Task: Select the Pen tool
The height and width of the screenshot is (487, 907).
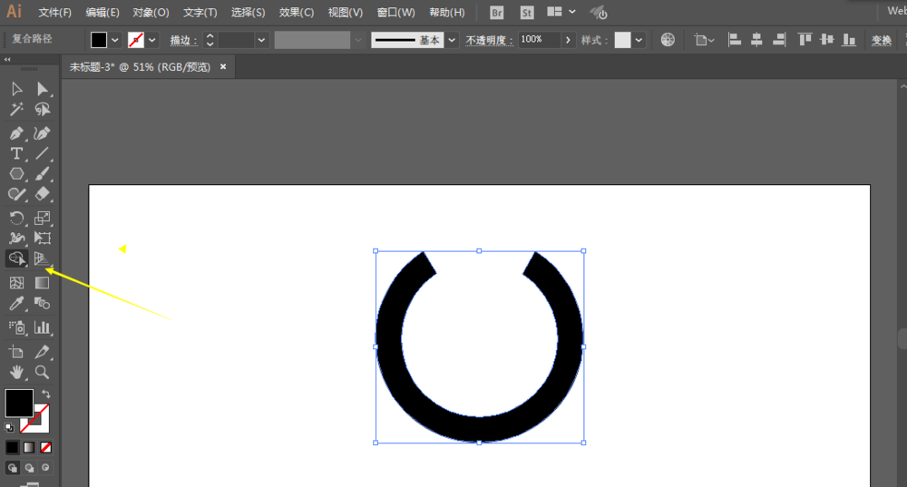Action: click(16, 133)
